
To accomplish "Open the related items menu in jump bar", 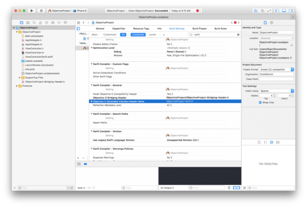I will [78, 23].
